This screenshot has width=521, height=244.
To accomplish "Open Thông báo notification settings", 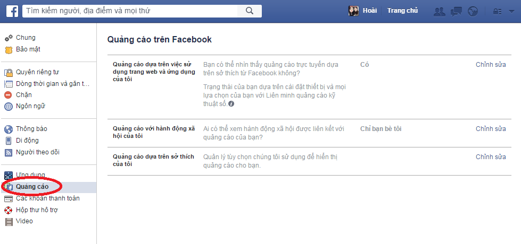I will point(31,129).
